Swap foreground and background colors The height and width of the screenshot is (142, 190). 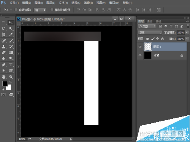[x=10, y=81]
